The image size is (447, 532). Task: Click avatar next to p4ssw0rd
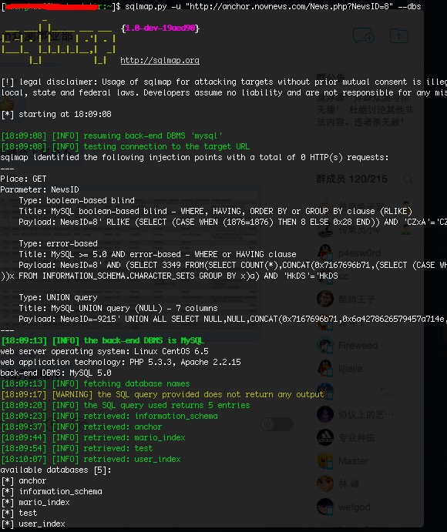point(325,253)
